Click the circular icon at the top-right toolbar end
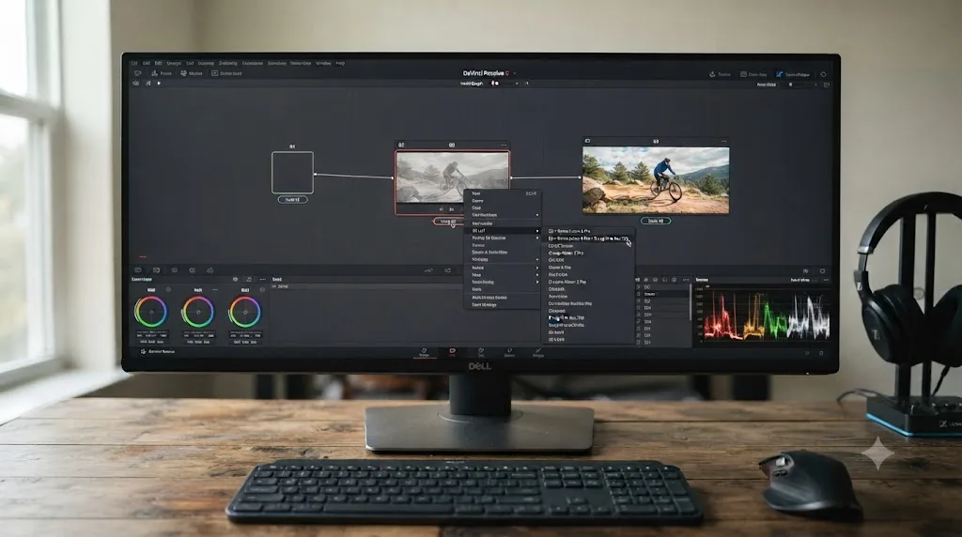This screenshot has width=962, height=537. click(x=823, y=74)
